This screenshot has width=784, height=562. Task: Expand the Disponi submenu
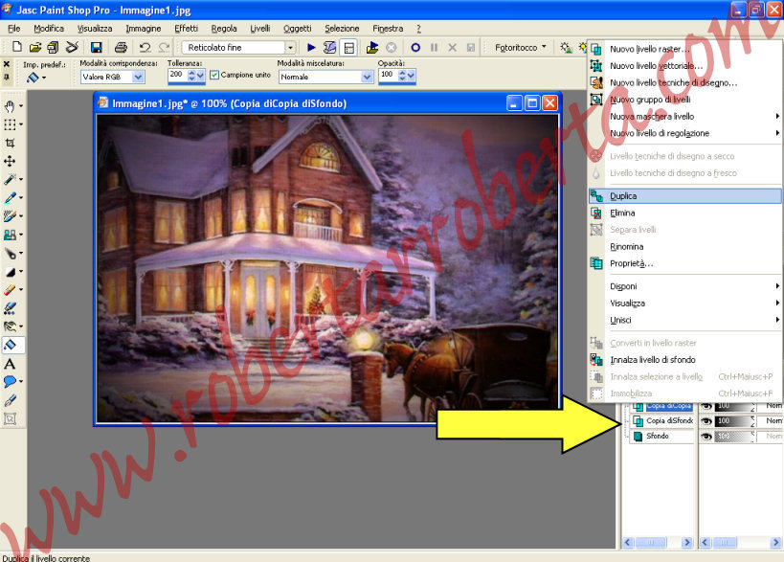click(x=685, y=286)
